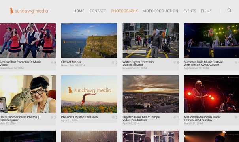Open the Phoenix City Red Tail Hawk image
This screenshot has height=142, width=239.
[x=89, y=94]
